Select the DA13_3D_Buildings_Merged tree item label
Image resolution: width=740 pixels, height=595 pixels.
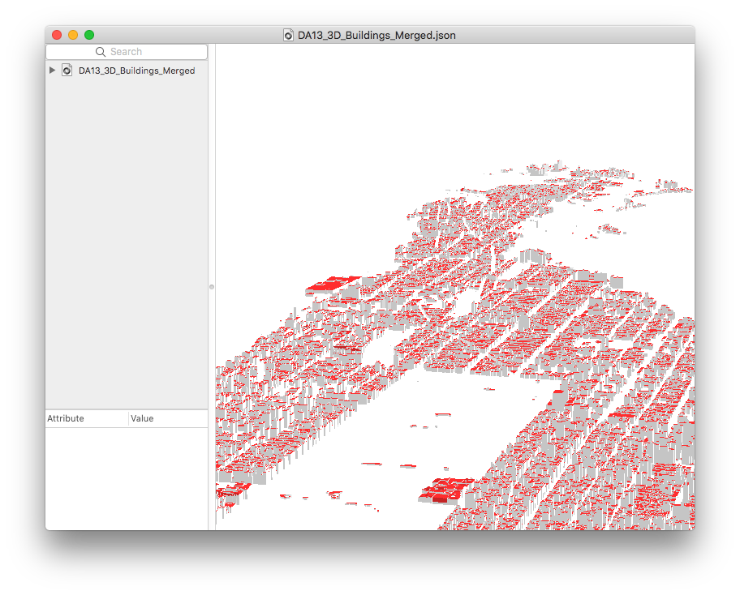pos(136,71)
